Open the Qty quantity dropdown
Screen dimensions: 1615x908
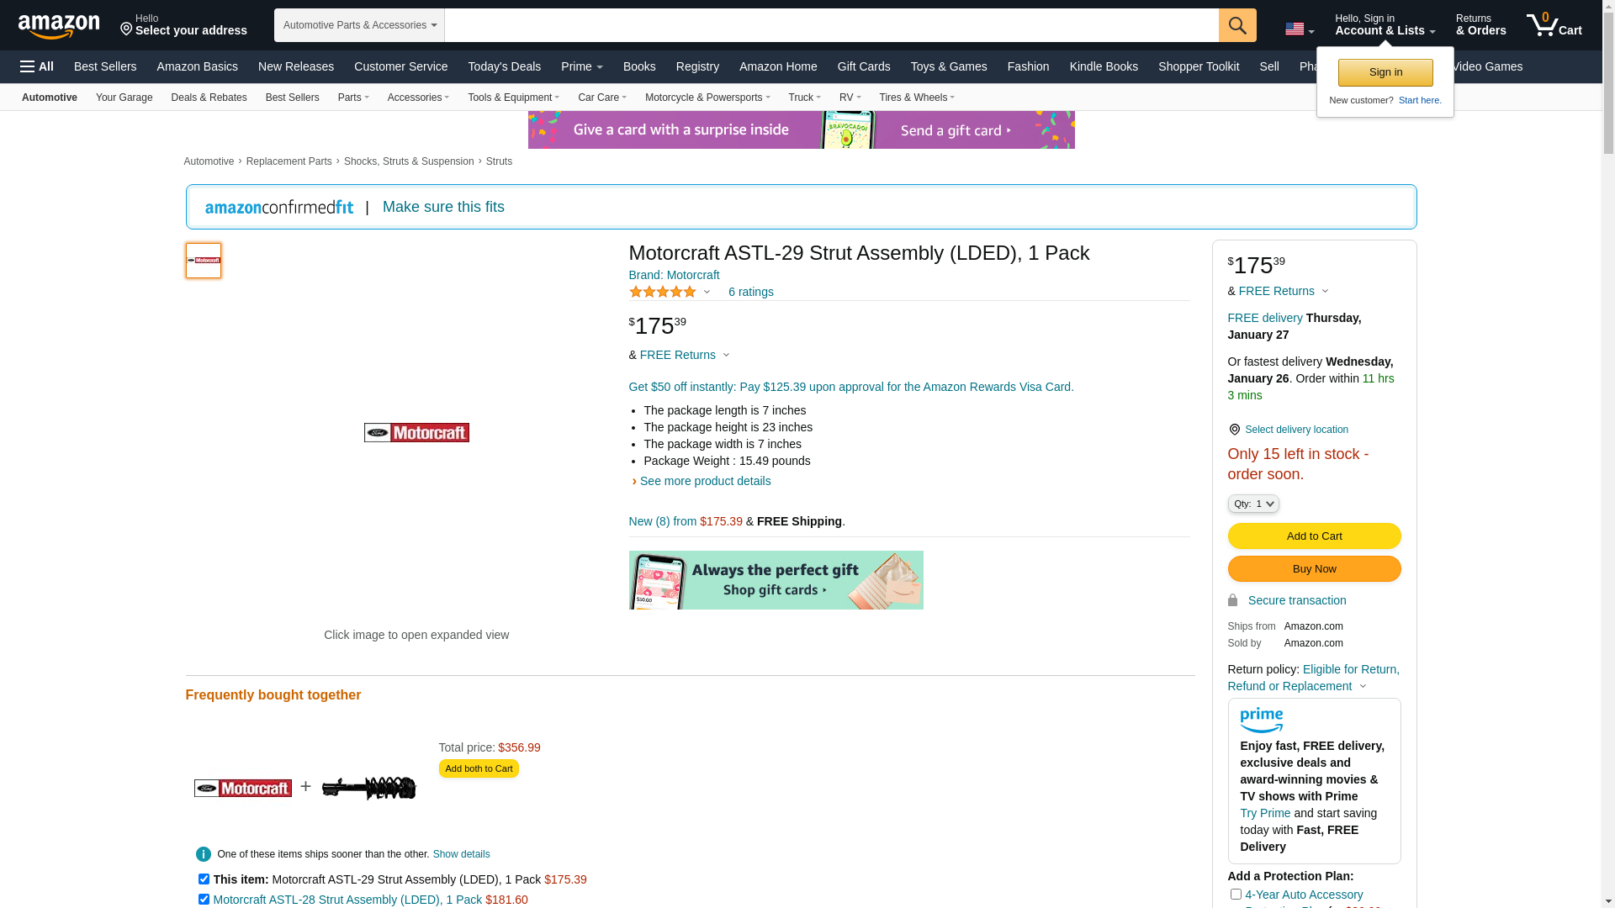coord(1252,504)
